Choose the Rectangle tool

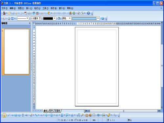point(16,115)
